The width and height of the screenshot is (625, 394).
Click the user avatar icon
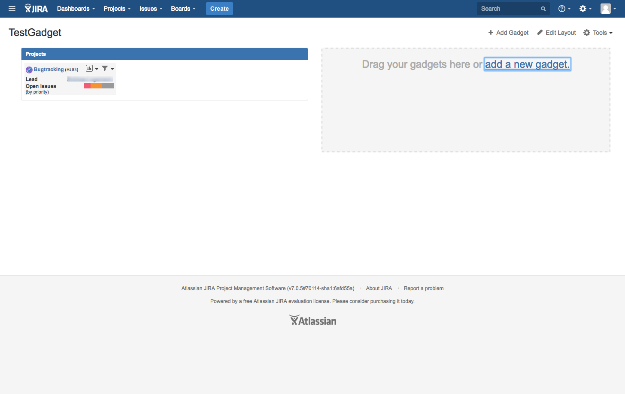click(606, 9)
